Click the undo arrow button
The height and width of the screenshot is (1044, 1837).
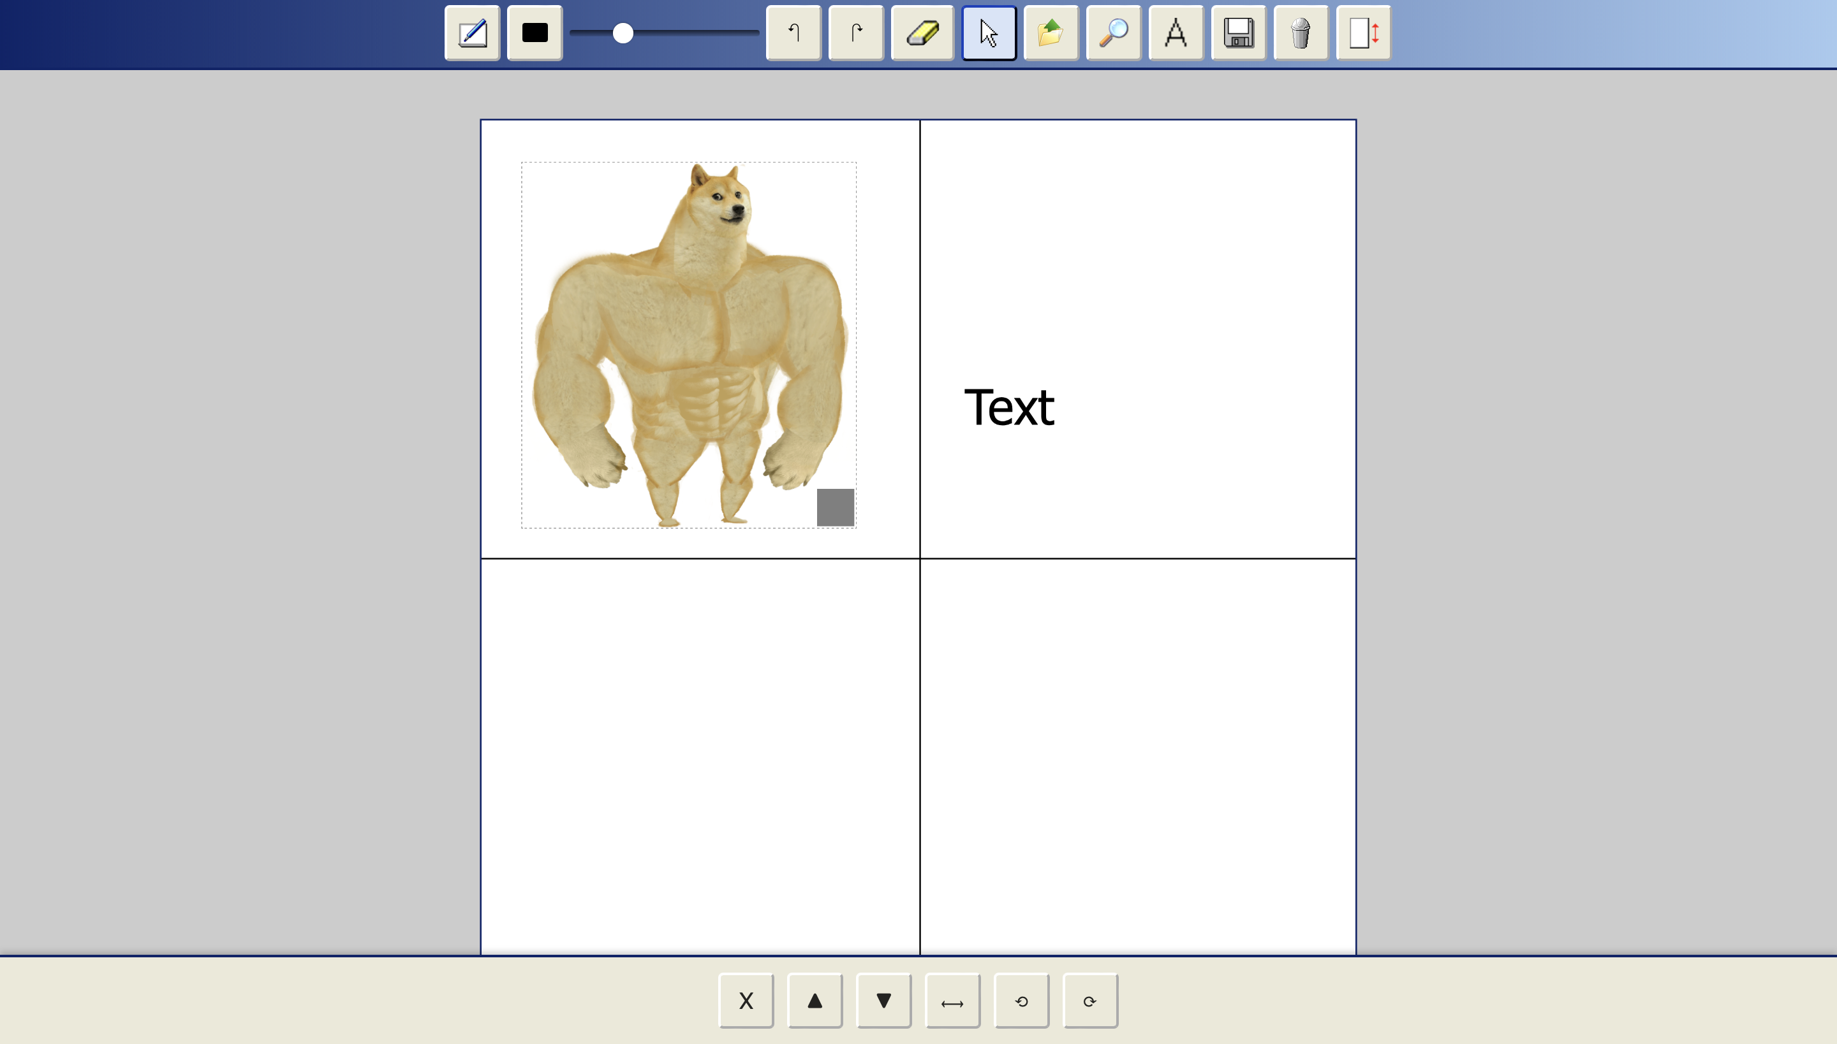[793, 33]
